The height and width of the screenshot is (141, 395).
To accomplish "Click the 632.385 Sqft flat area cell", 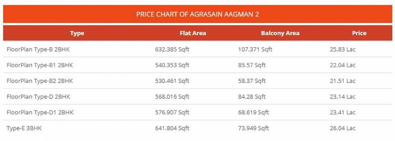I will tap(172, 50).
